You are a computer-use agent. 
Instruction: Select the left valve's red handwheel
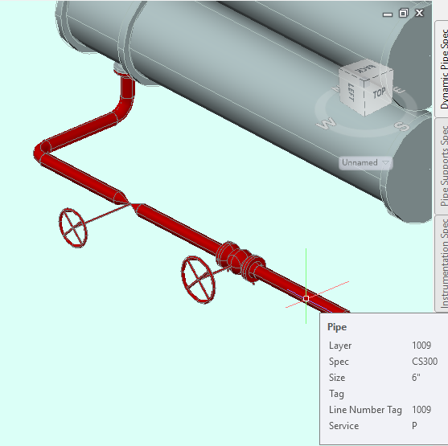point(73,228)
